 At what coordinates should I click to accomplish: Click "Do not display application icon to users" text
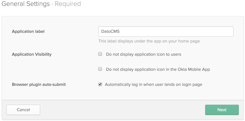point(144,54)
